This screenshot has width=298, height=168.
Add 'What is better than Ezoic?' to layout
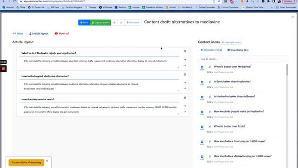[x=202, y=127]
